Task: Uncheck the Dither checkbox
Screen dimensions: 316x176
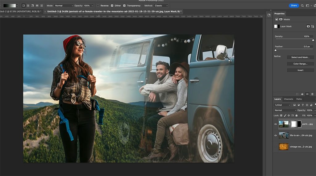Action: pyautogui.click(x=112, y=6)
